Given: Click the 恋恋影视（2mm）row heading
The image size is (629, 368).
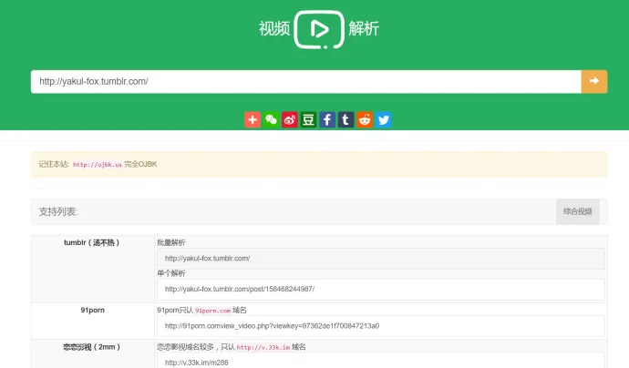Looking at the screenshot, I should tap(92, 347).
